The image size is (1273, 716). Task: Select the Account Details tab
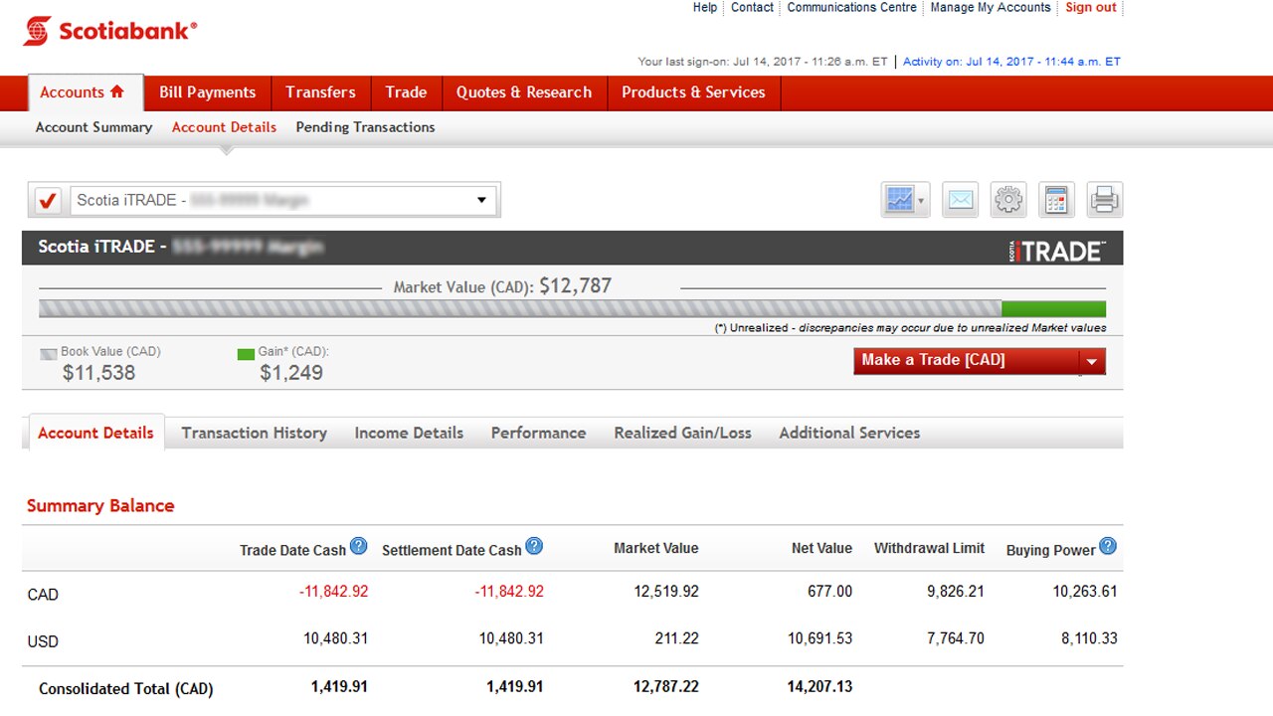95,433
